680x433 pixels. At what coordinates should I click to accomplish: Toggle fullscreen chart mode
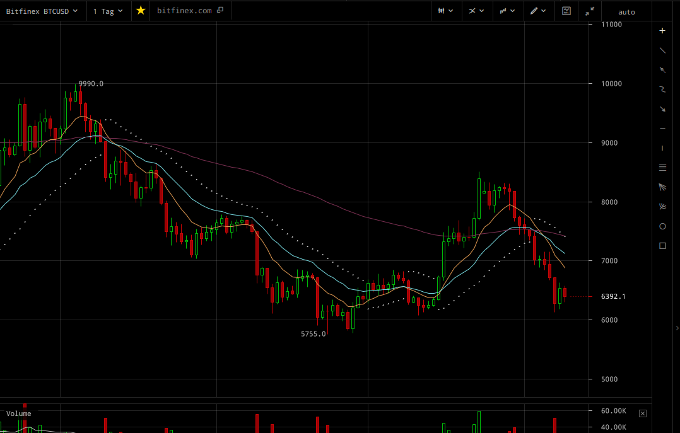pyautogui.click(x=589, y=11)
